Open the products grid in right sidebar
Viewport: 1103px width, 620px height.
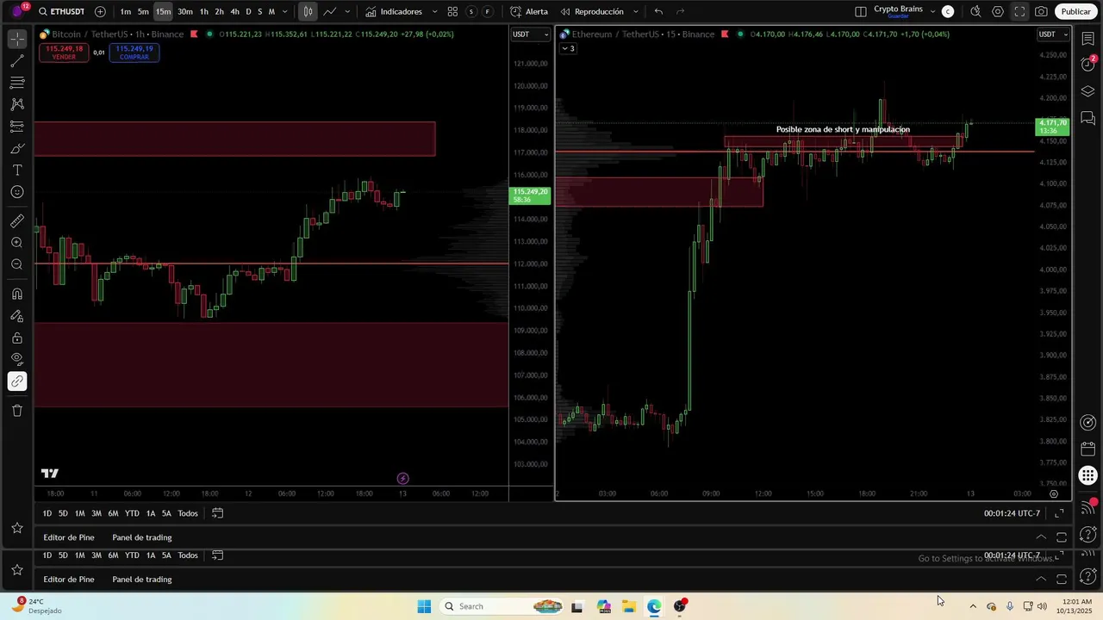1088,475
